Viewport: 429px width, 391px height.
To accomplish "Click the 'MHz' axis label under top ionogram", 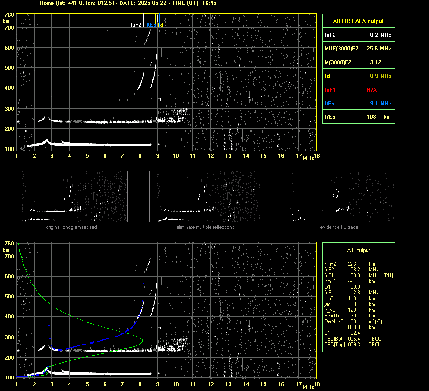I will pos(308,158).
